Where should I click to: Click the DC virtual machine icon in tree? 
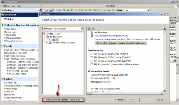point(53,40)
